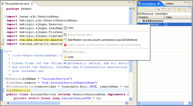Click "AccountService" string in @Session line
Screen dimensions: 193x106
click(56, 79)
